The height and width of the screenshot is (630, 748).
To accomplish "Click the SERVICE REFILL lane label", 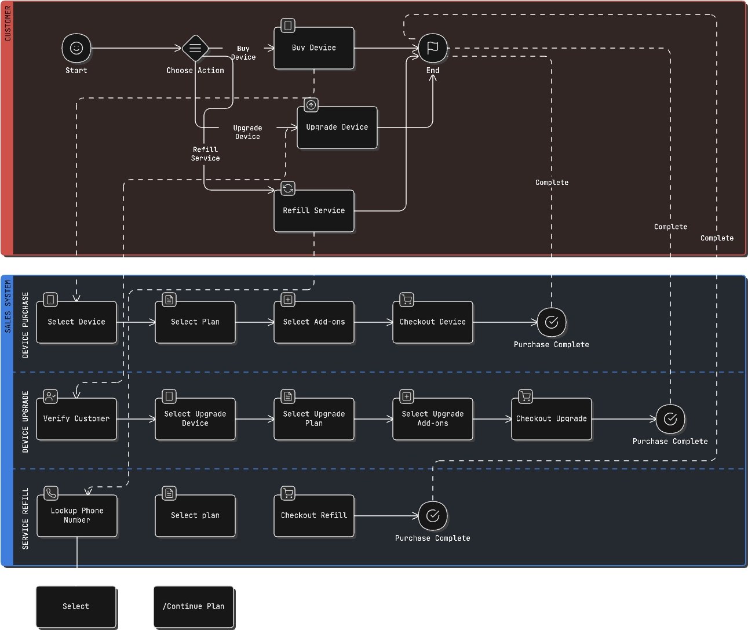I will pyautogui.click(x=25, y=519).
